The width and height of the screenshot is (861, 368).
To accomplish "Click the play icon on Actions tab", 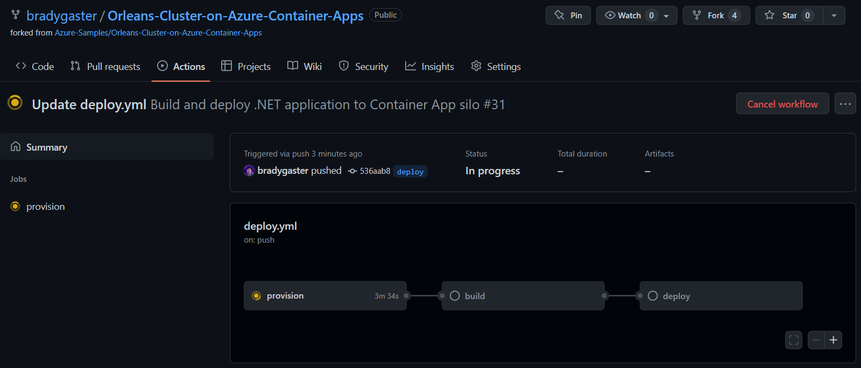I will (163, 66).
